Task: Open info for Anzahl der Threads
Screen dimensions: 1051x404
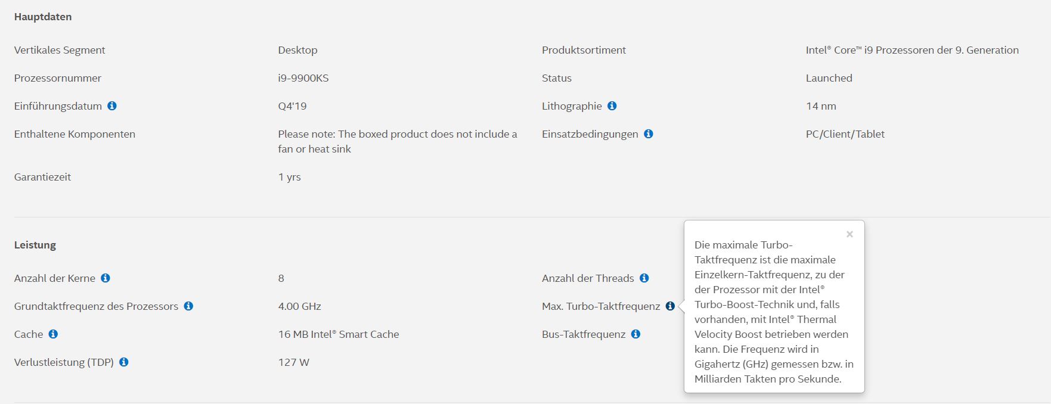Action: tap(644, 278)
